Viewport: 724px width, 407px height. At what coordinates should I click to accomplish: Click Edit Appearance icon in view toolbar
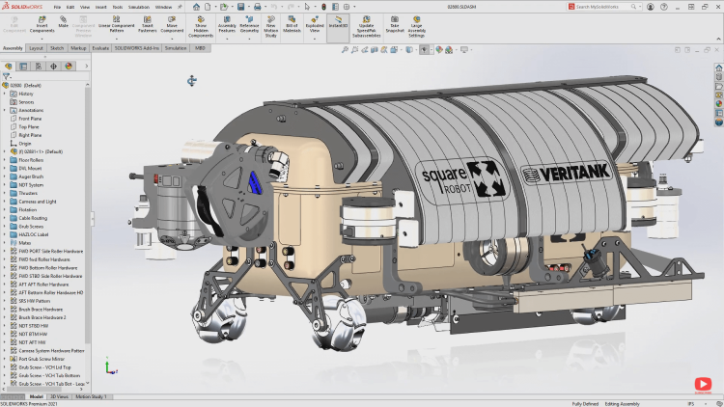point(439,49)
